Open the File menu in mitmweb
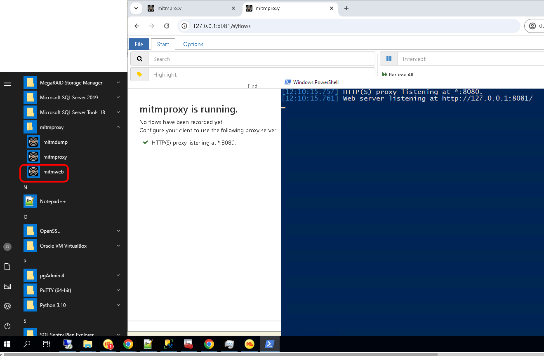This screenshot has width=544, height=356. click(x=139, y=44)
